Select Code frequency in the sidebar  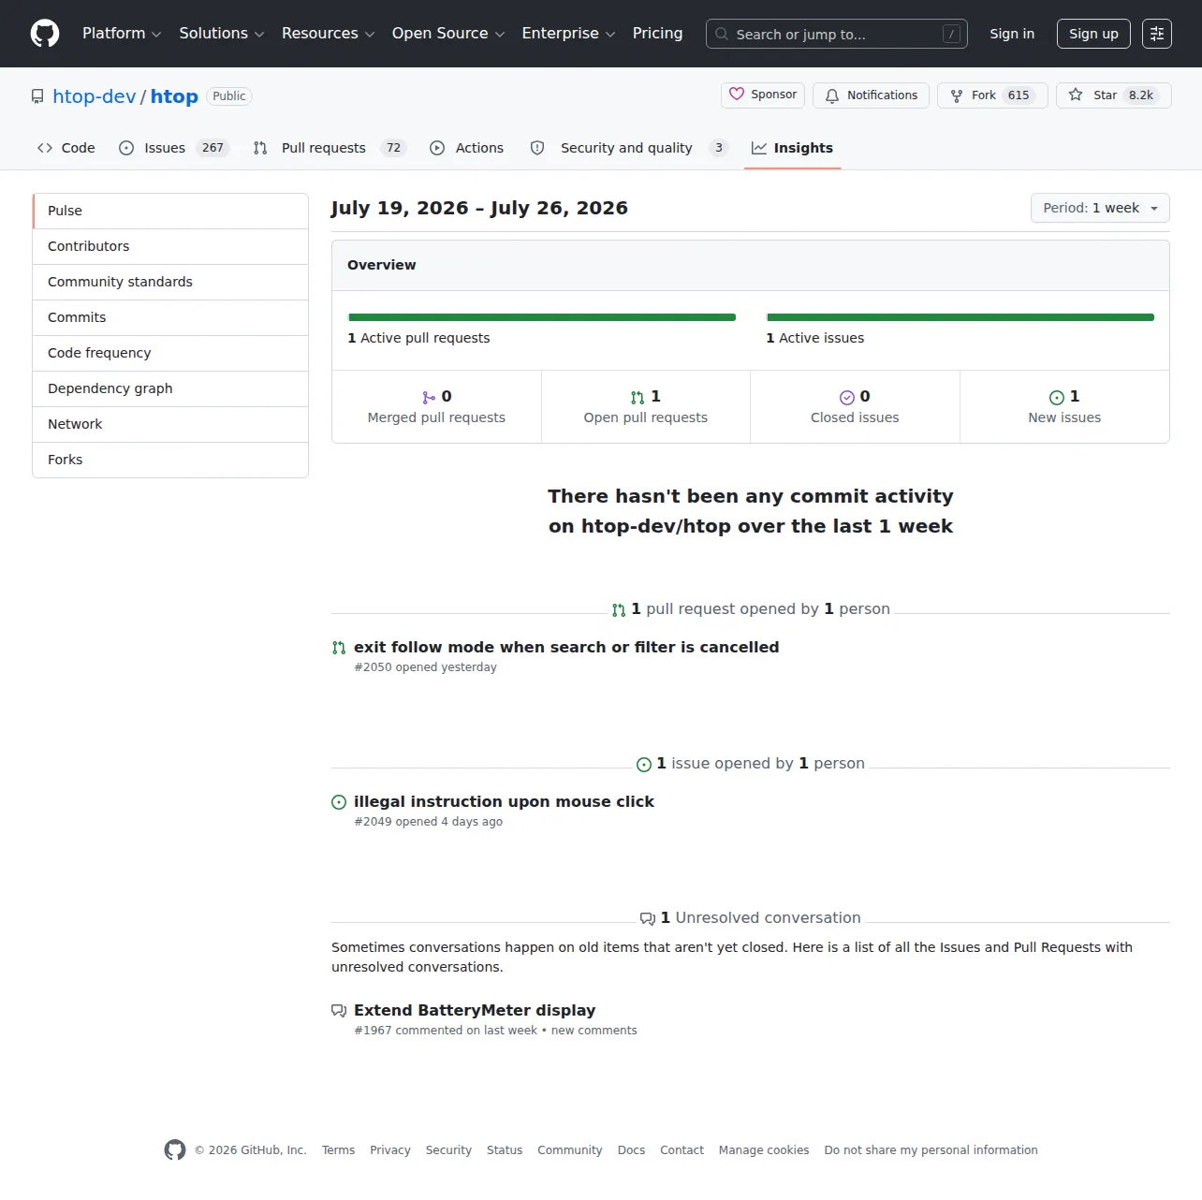[170, 353]
